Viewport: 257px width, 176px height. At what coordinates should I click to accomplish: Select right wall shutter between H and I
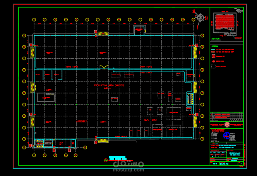tap(195, 122)
